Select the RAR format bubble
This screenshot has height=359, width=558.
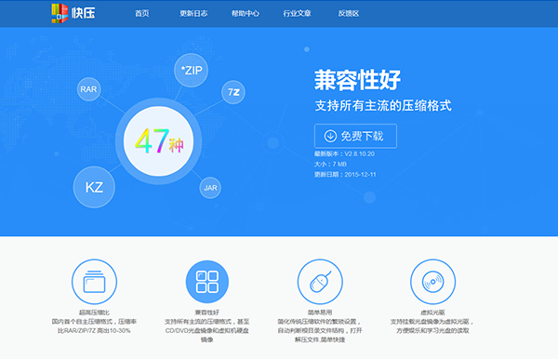(x=89, y=89)
